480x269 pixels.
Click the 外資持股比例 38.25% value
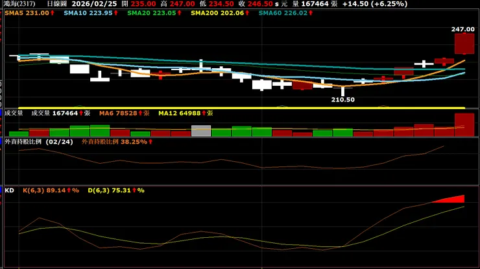coord(117,142)
